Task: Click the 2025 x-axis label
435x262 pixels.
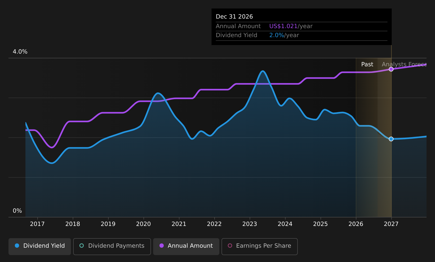Action: click(320, 224)
